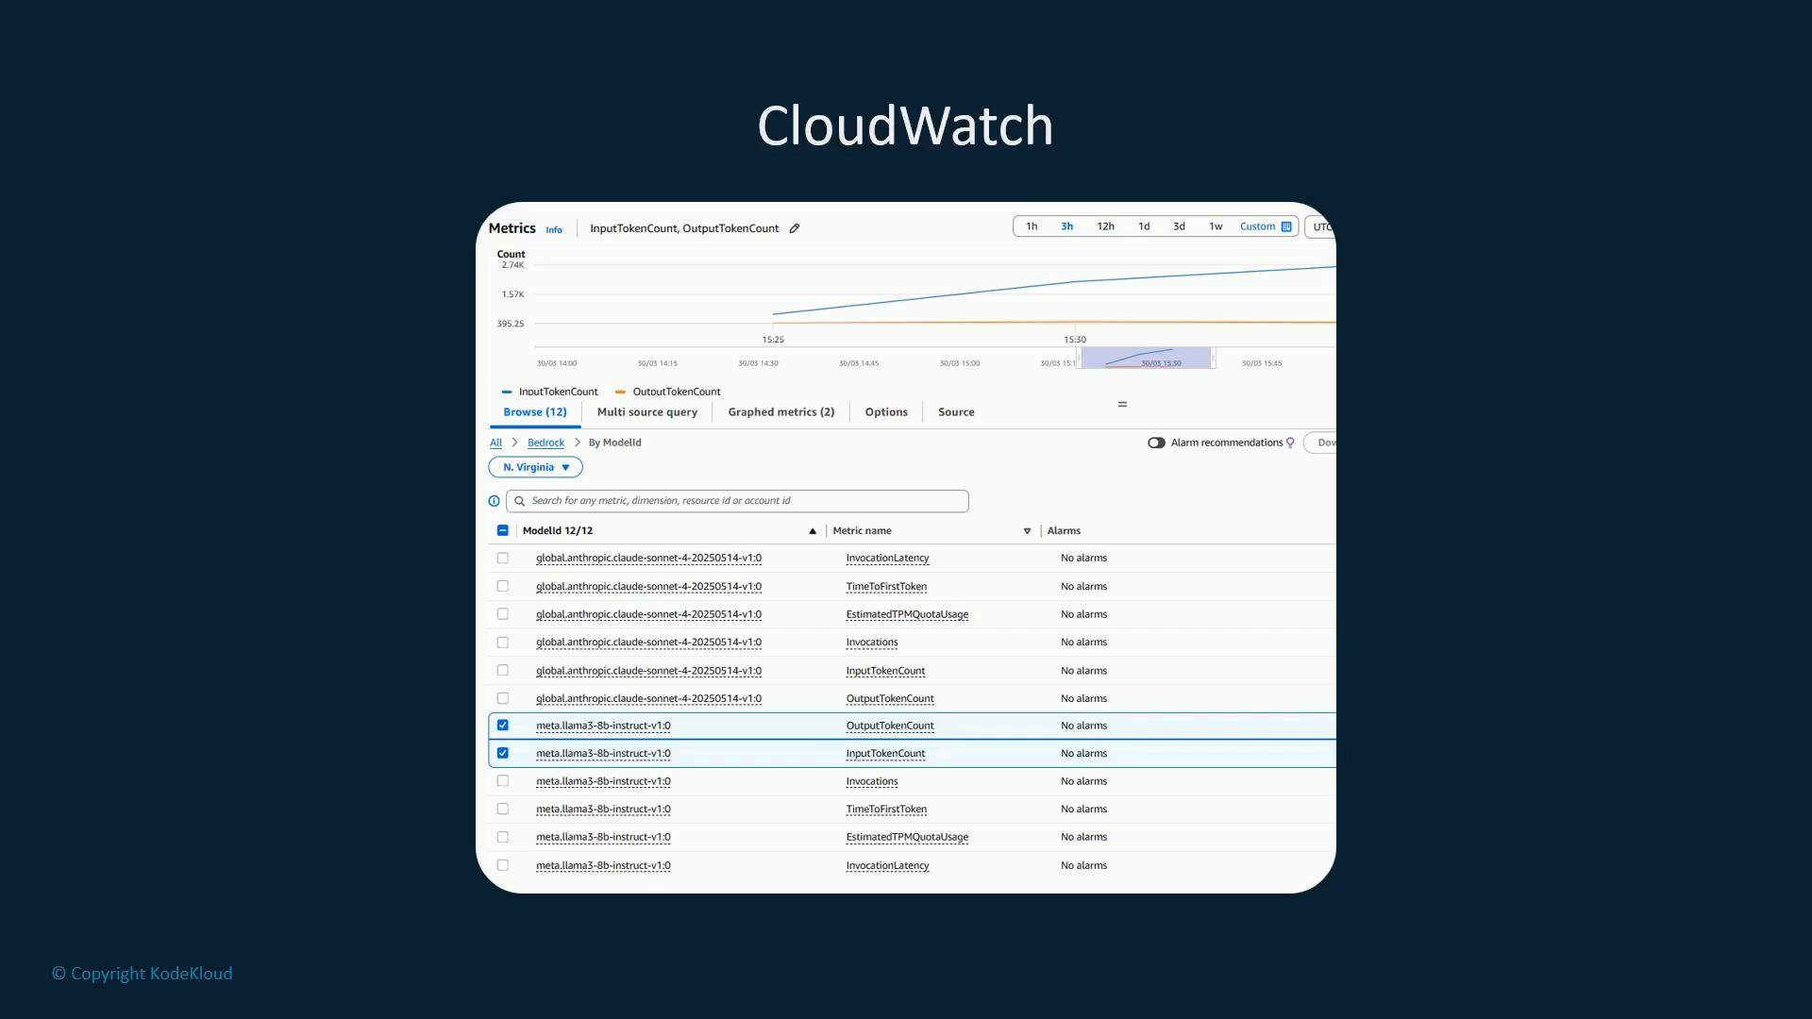This screenshot has height=1019, width=1812.
Task: Click the meta.llama3 TimeToFirstToken metric name
Action: click(886, 810)
